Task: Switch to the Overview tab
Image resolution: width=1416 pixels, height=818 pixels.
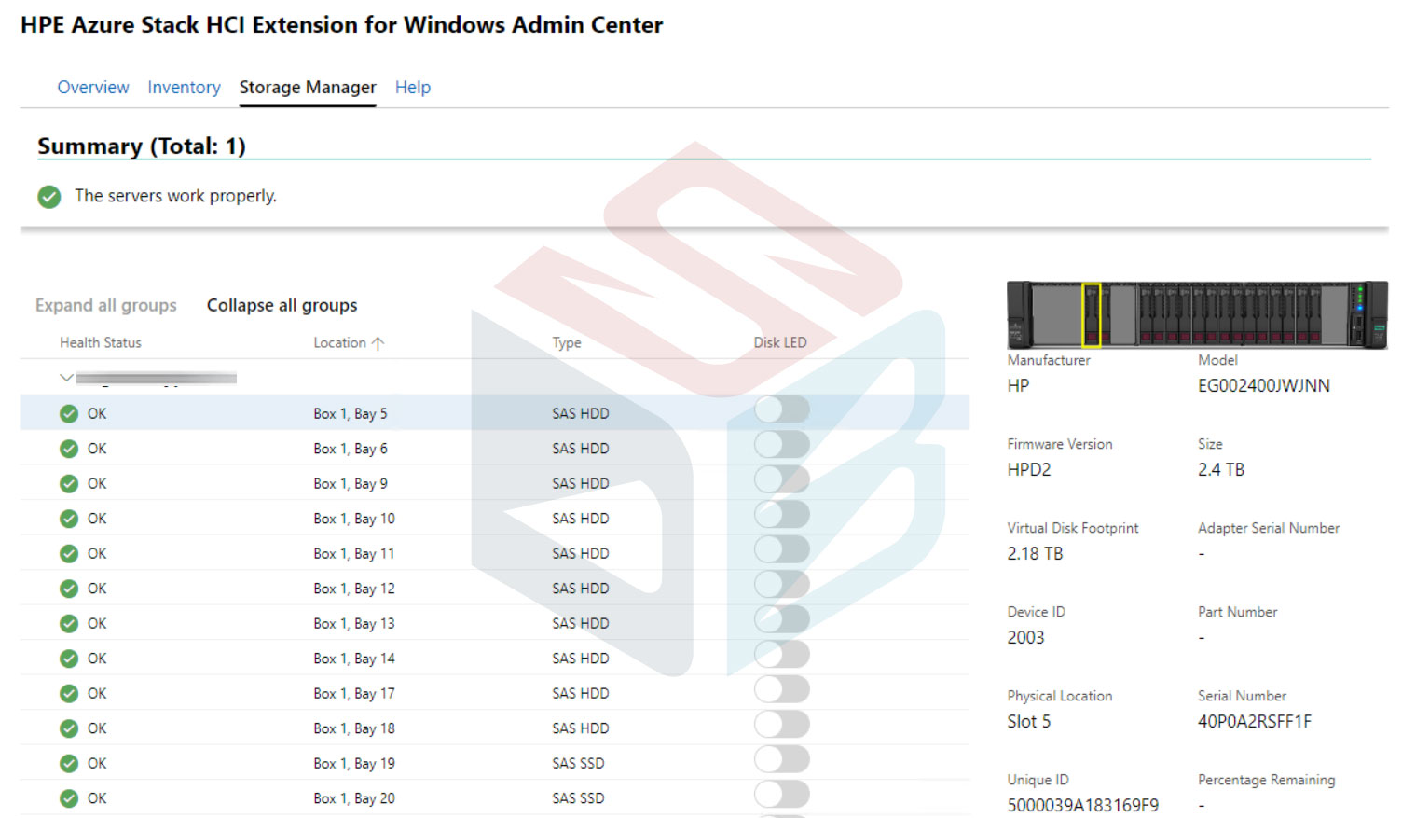Action: tap(93, 87)
